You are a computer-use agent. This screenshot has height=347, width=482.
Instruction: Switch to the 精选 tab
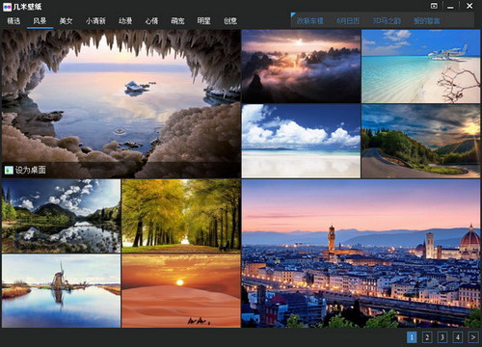(13, 21)
